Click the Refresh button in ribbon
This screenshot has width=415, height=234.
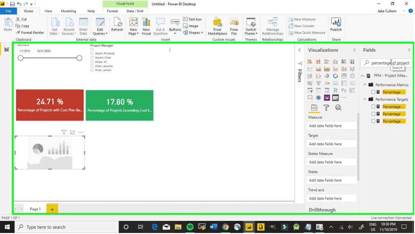pyautogui.click(x=117, y=25)
